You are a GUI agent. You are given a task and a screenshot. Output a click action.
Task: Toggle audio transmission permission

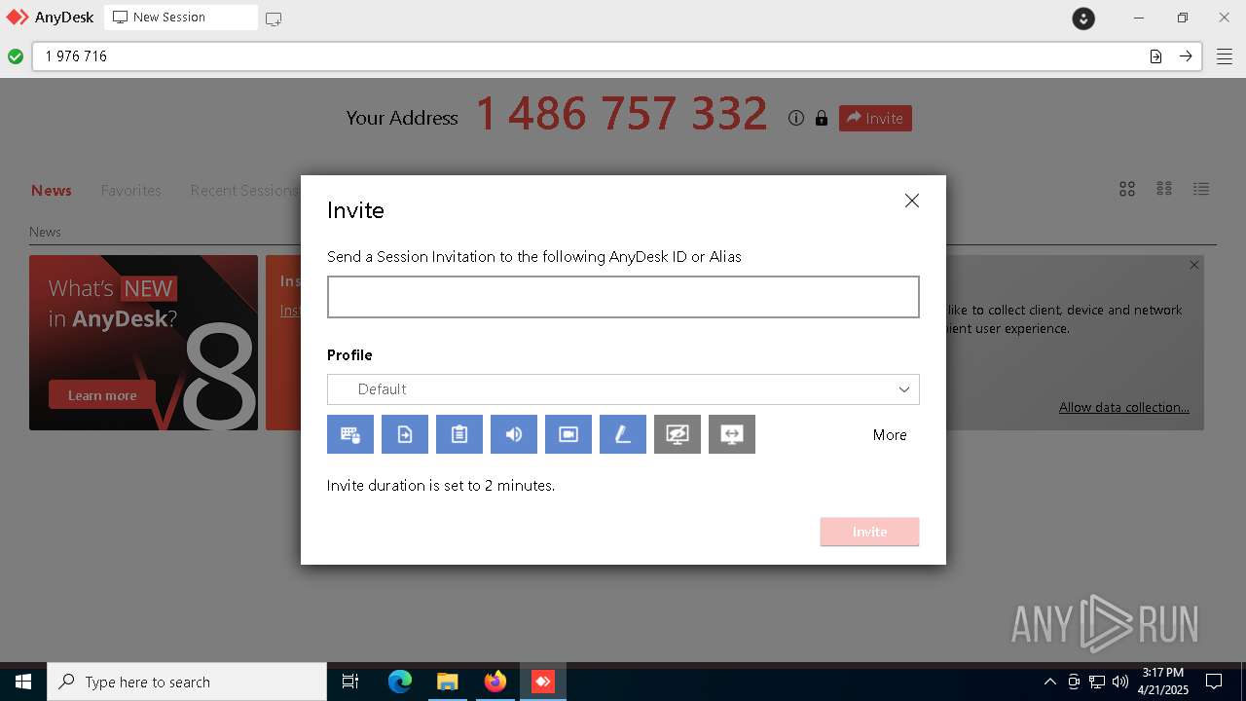coord(514,434)
